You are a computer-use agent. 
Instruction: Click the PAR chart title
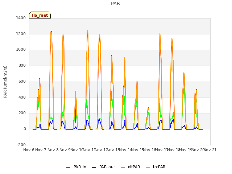click(x=115, y=4)
